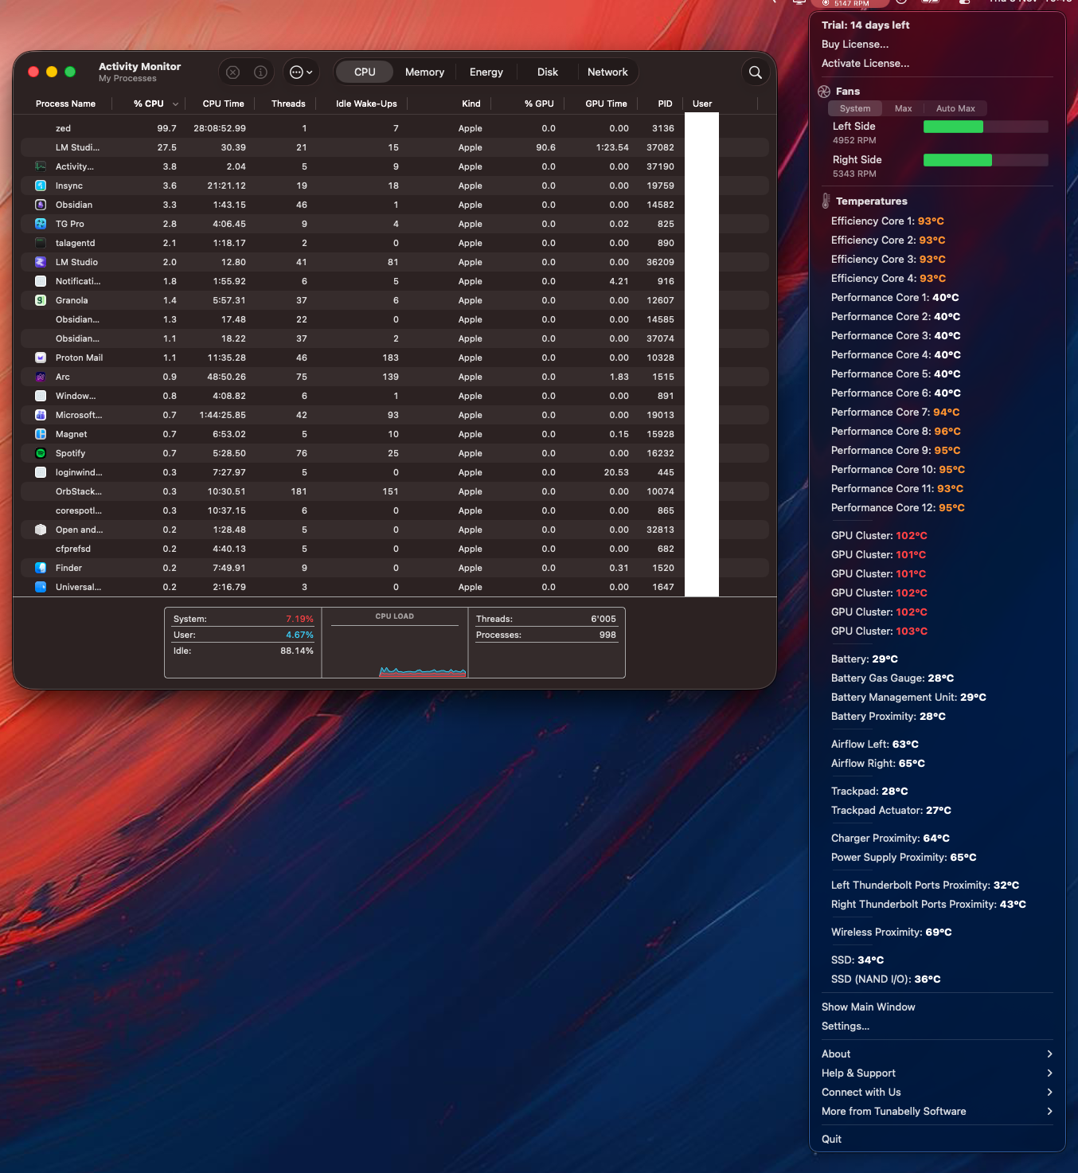Click the Obsidian app icon in PID 14582 row
Viewport: 1078px width, 1173px height.
[41, 205]
